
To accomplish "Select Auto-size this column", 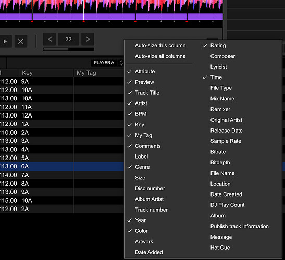I will [160, 46].
